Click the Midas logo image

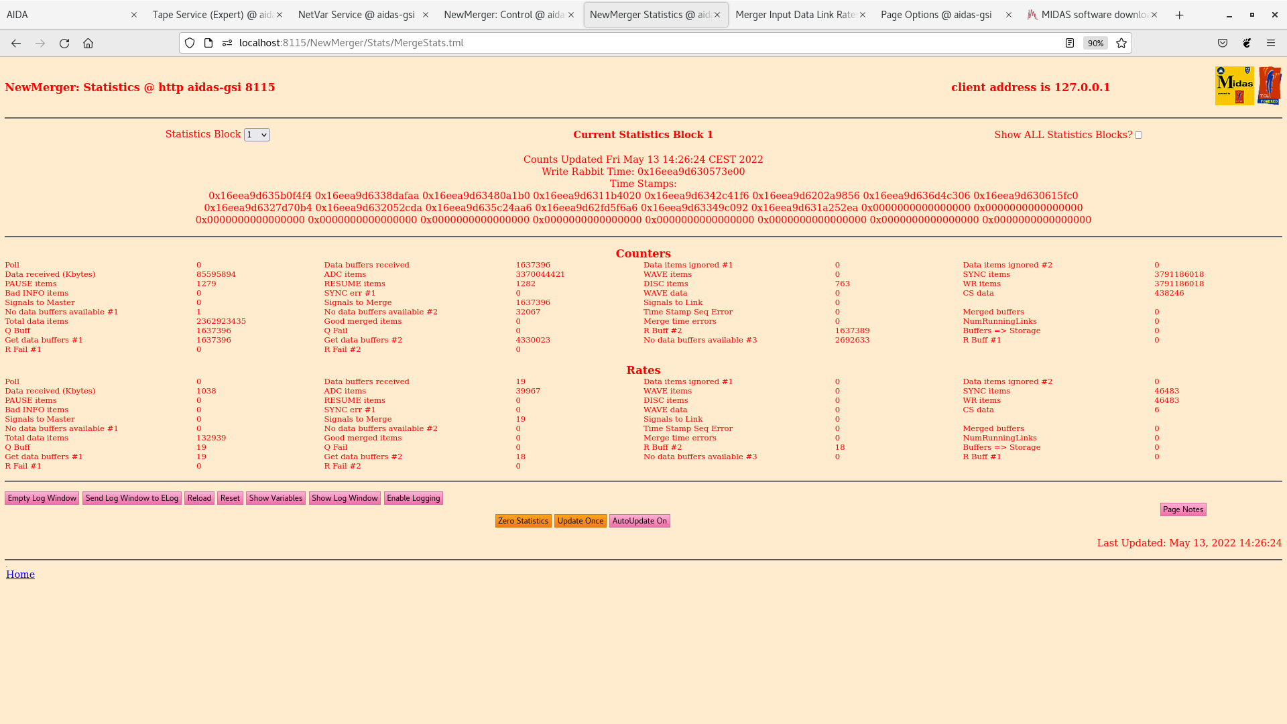1234,86
